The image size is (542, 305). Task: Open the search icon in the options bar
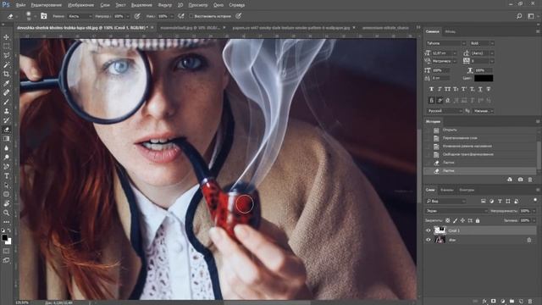519,16
